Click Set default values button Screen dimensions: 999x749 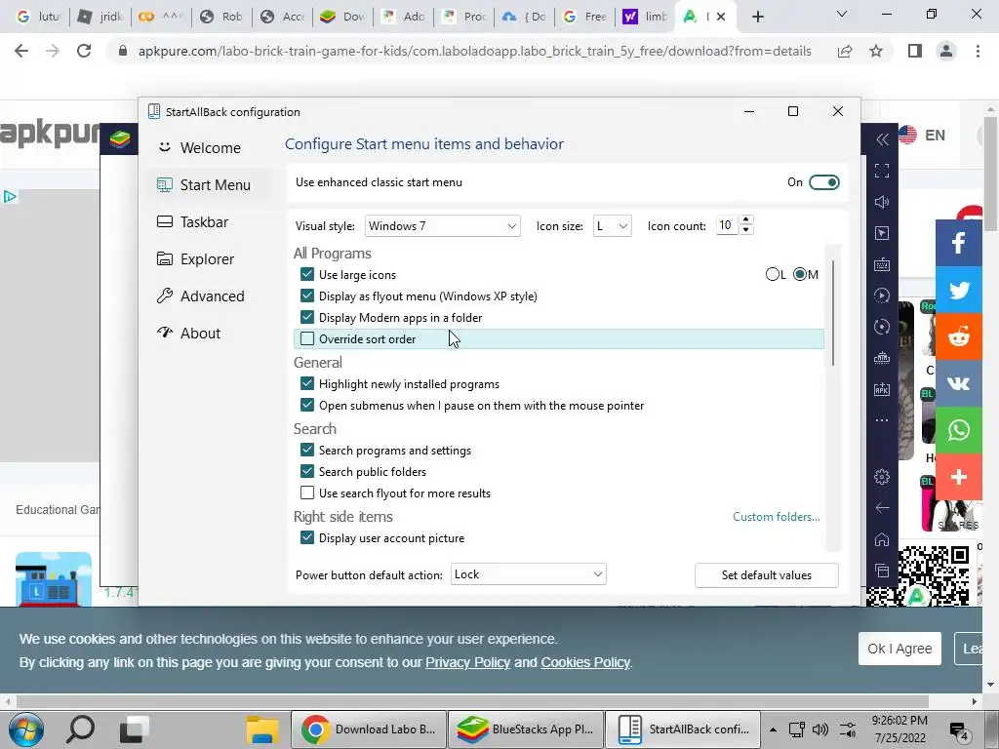767,575
